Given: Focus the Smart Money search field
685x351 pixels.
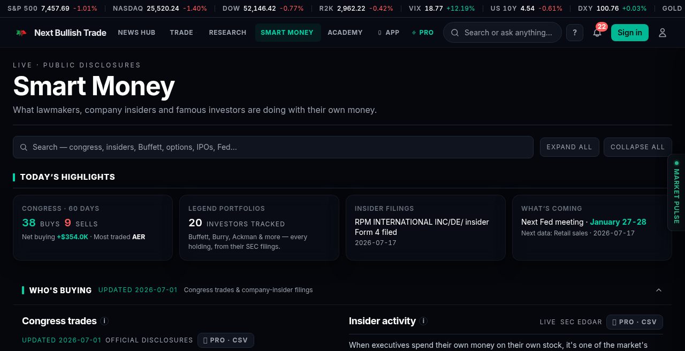Looking at the screenshot, I should click(x=273, y=147).
